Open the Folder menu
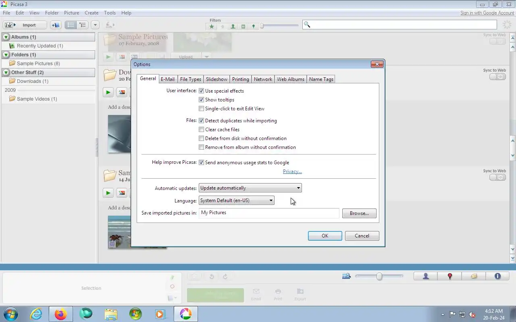Screen dimensions: 516x322 pyautogui.click(x=52, y=13)
